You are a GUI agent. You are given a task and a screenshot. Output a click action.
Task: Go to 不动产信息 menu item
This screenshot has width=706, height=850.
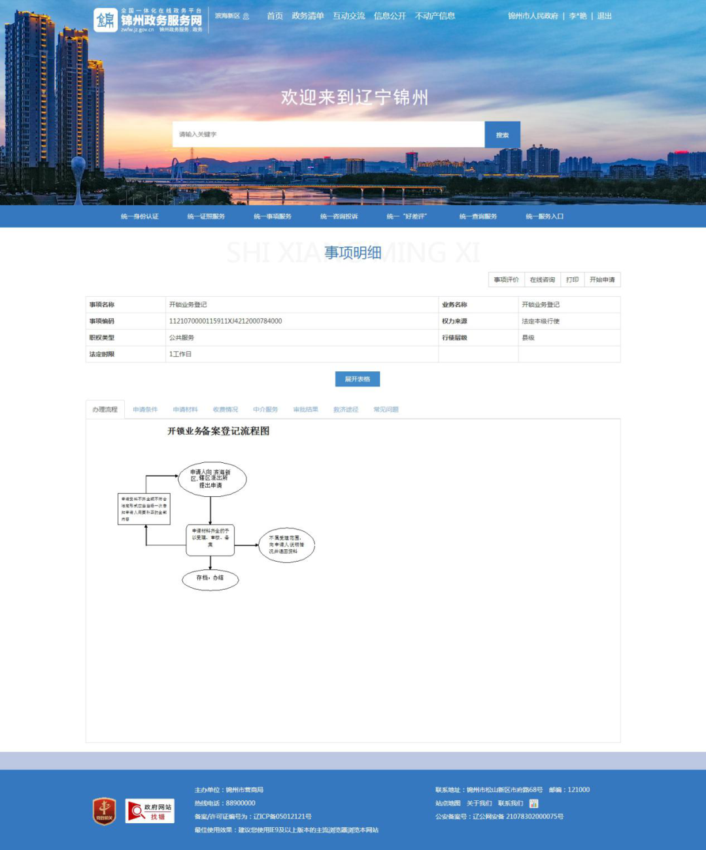[435, 16]
